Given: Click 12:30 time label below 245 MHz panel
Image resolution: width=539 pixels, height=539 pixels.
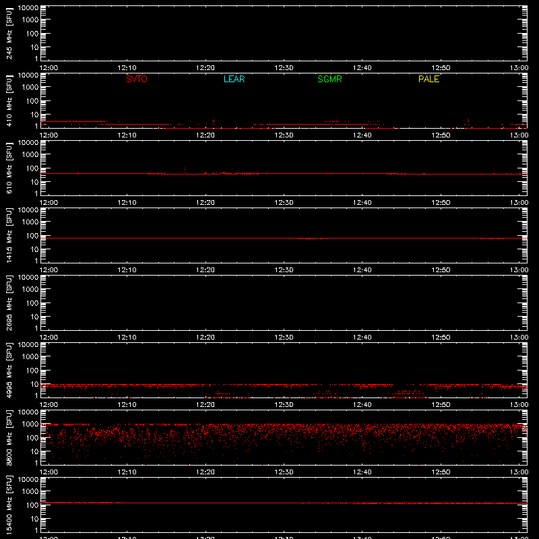Looking at the screenshot, I should coord(284,68).
